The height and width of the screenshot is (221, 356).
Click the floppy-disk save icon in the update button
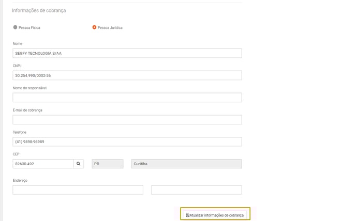click(x=187, y=215)
